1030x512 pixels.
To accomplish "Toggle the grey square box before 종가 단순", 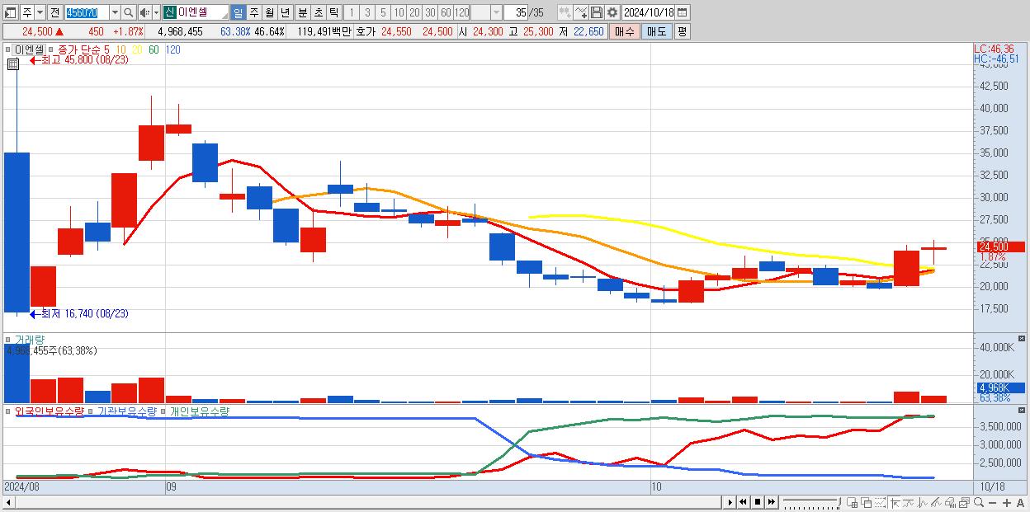I will click(x=51, y=49).
